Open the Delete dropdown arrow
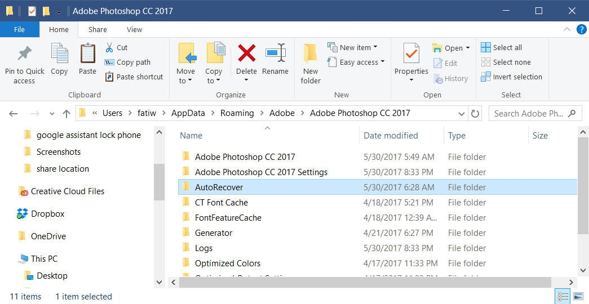This screenshot has width=589, height=304. point(246,79)
